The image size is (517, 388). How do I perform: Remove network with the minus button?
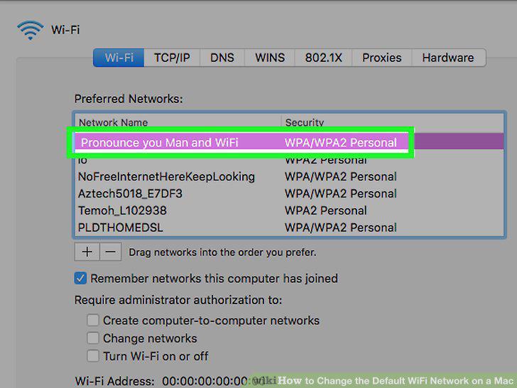pos(111,252)
